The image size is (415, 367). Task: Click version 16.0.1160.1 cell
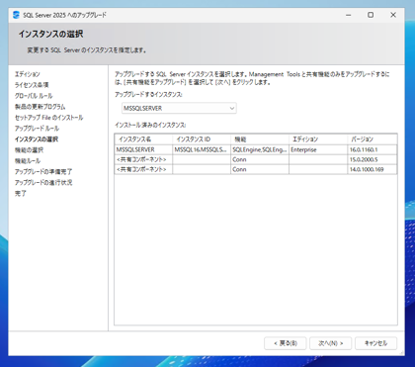373,149
